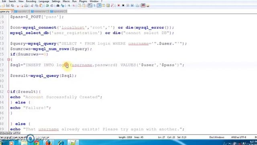The image size is (257, 145).
Task: Click the Notepad++ taskbar icon
Action: 73,143
